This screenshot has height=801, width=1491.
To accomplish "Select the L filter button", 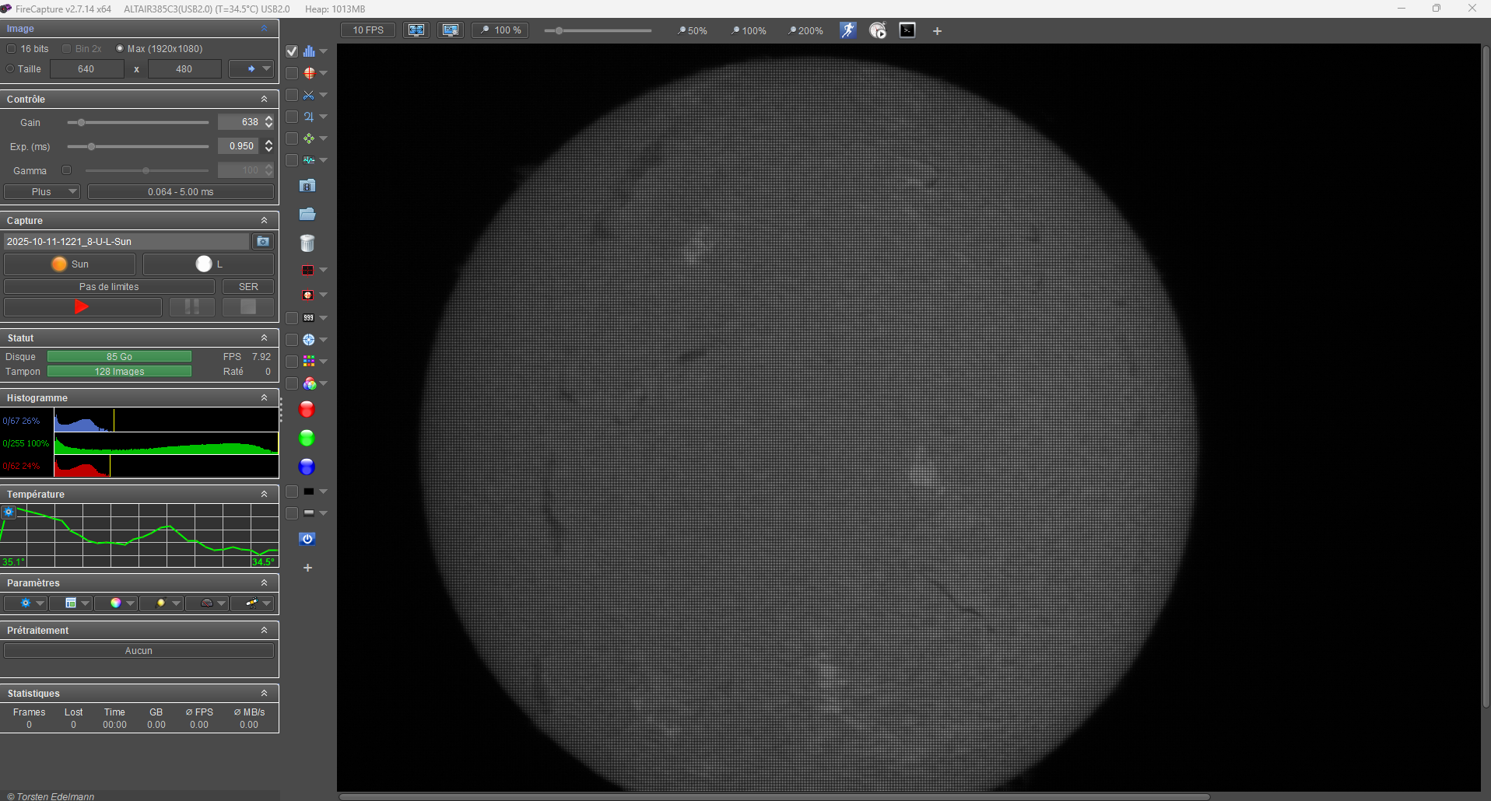I will (x=209, y=264).
